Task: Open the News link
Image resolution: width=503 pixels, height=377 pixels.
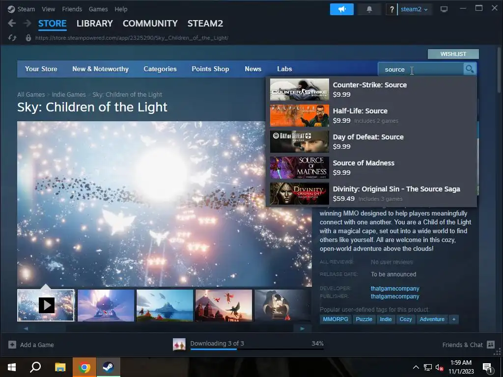Action: point(253,69)
